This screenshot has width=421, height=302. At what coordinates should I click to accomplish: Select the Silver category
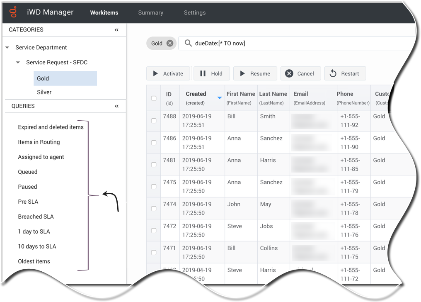click(44, 92)
